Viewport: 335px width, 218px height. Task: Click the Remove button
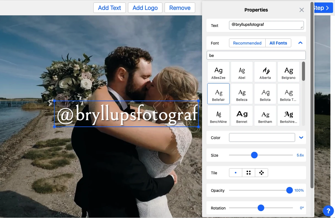[180, 8]
